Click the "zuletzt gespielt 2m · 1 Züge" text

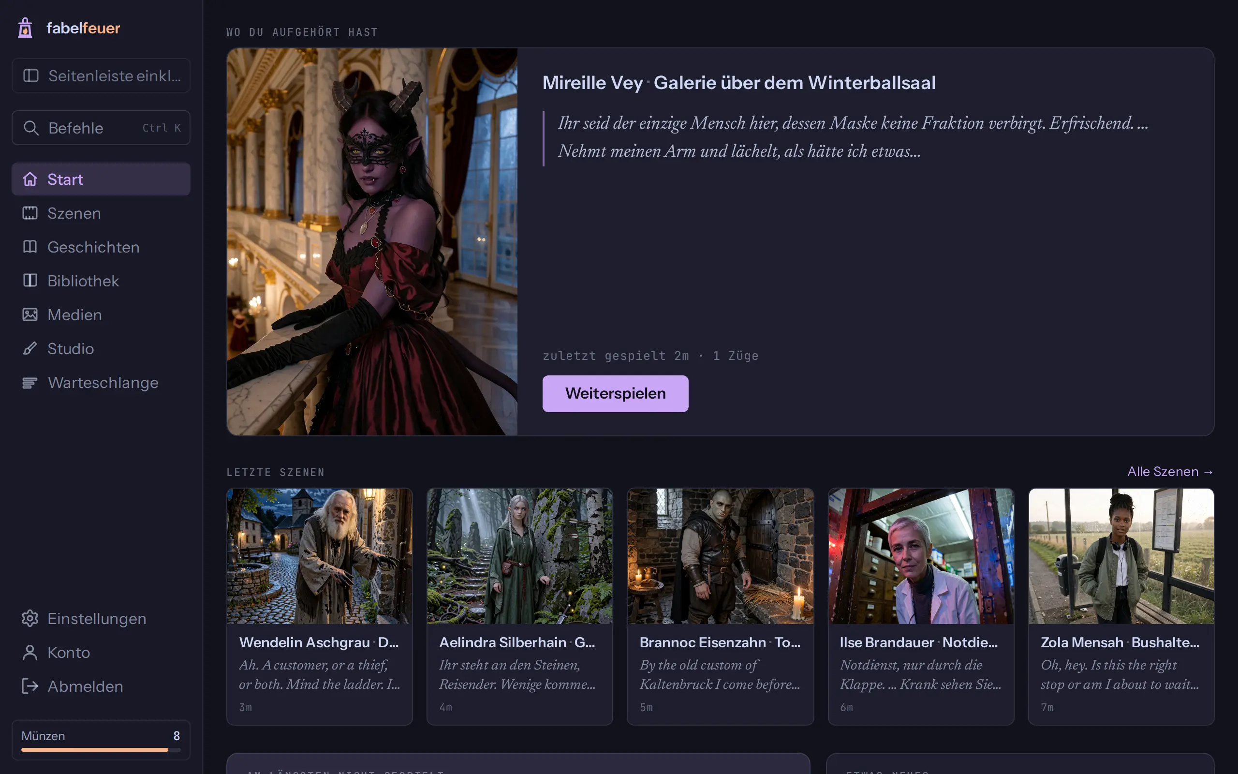[650, 356]
